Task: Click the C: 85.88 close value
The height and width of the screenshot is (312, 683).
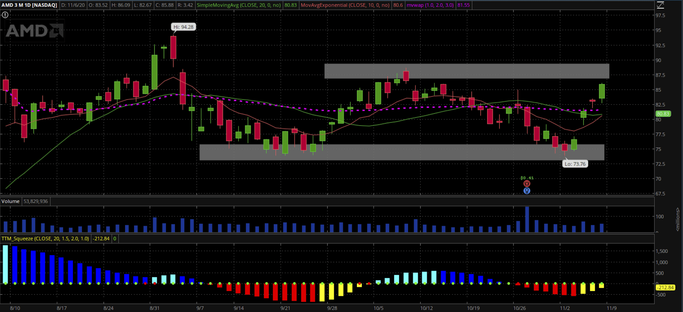Action: tap(164, 5)
